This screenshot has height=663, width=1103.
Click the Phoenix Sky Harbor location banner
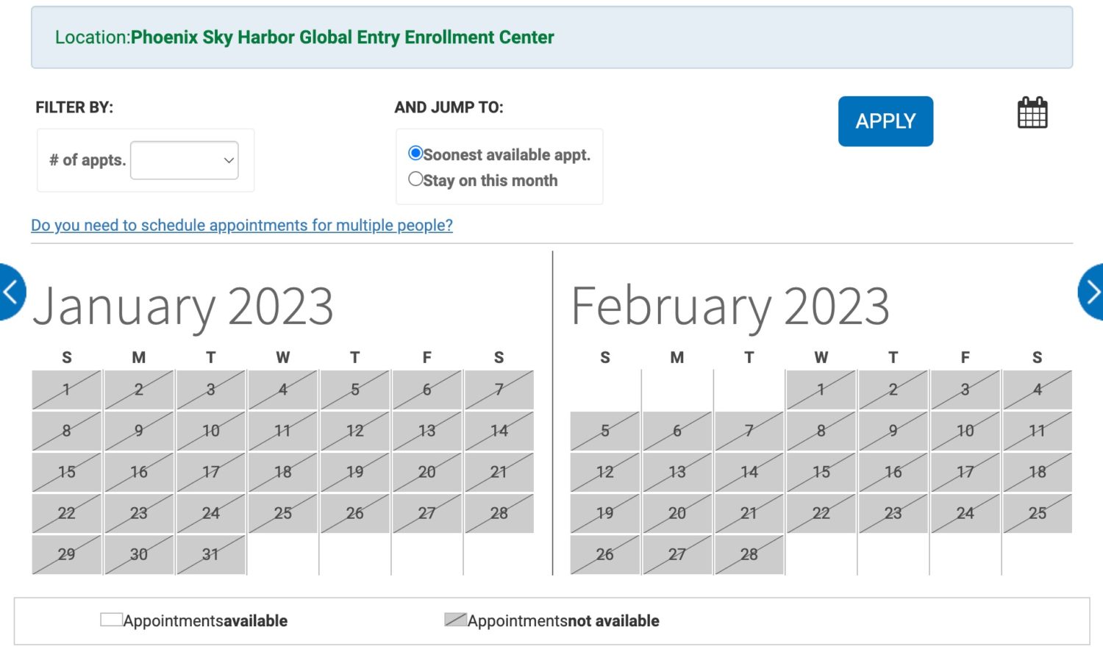[304, 37]
